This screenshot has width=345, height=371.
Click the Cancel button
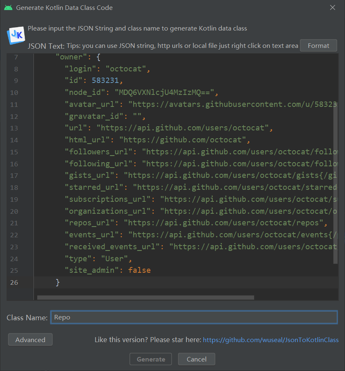point(196,359)
